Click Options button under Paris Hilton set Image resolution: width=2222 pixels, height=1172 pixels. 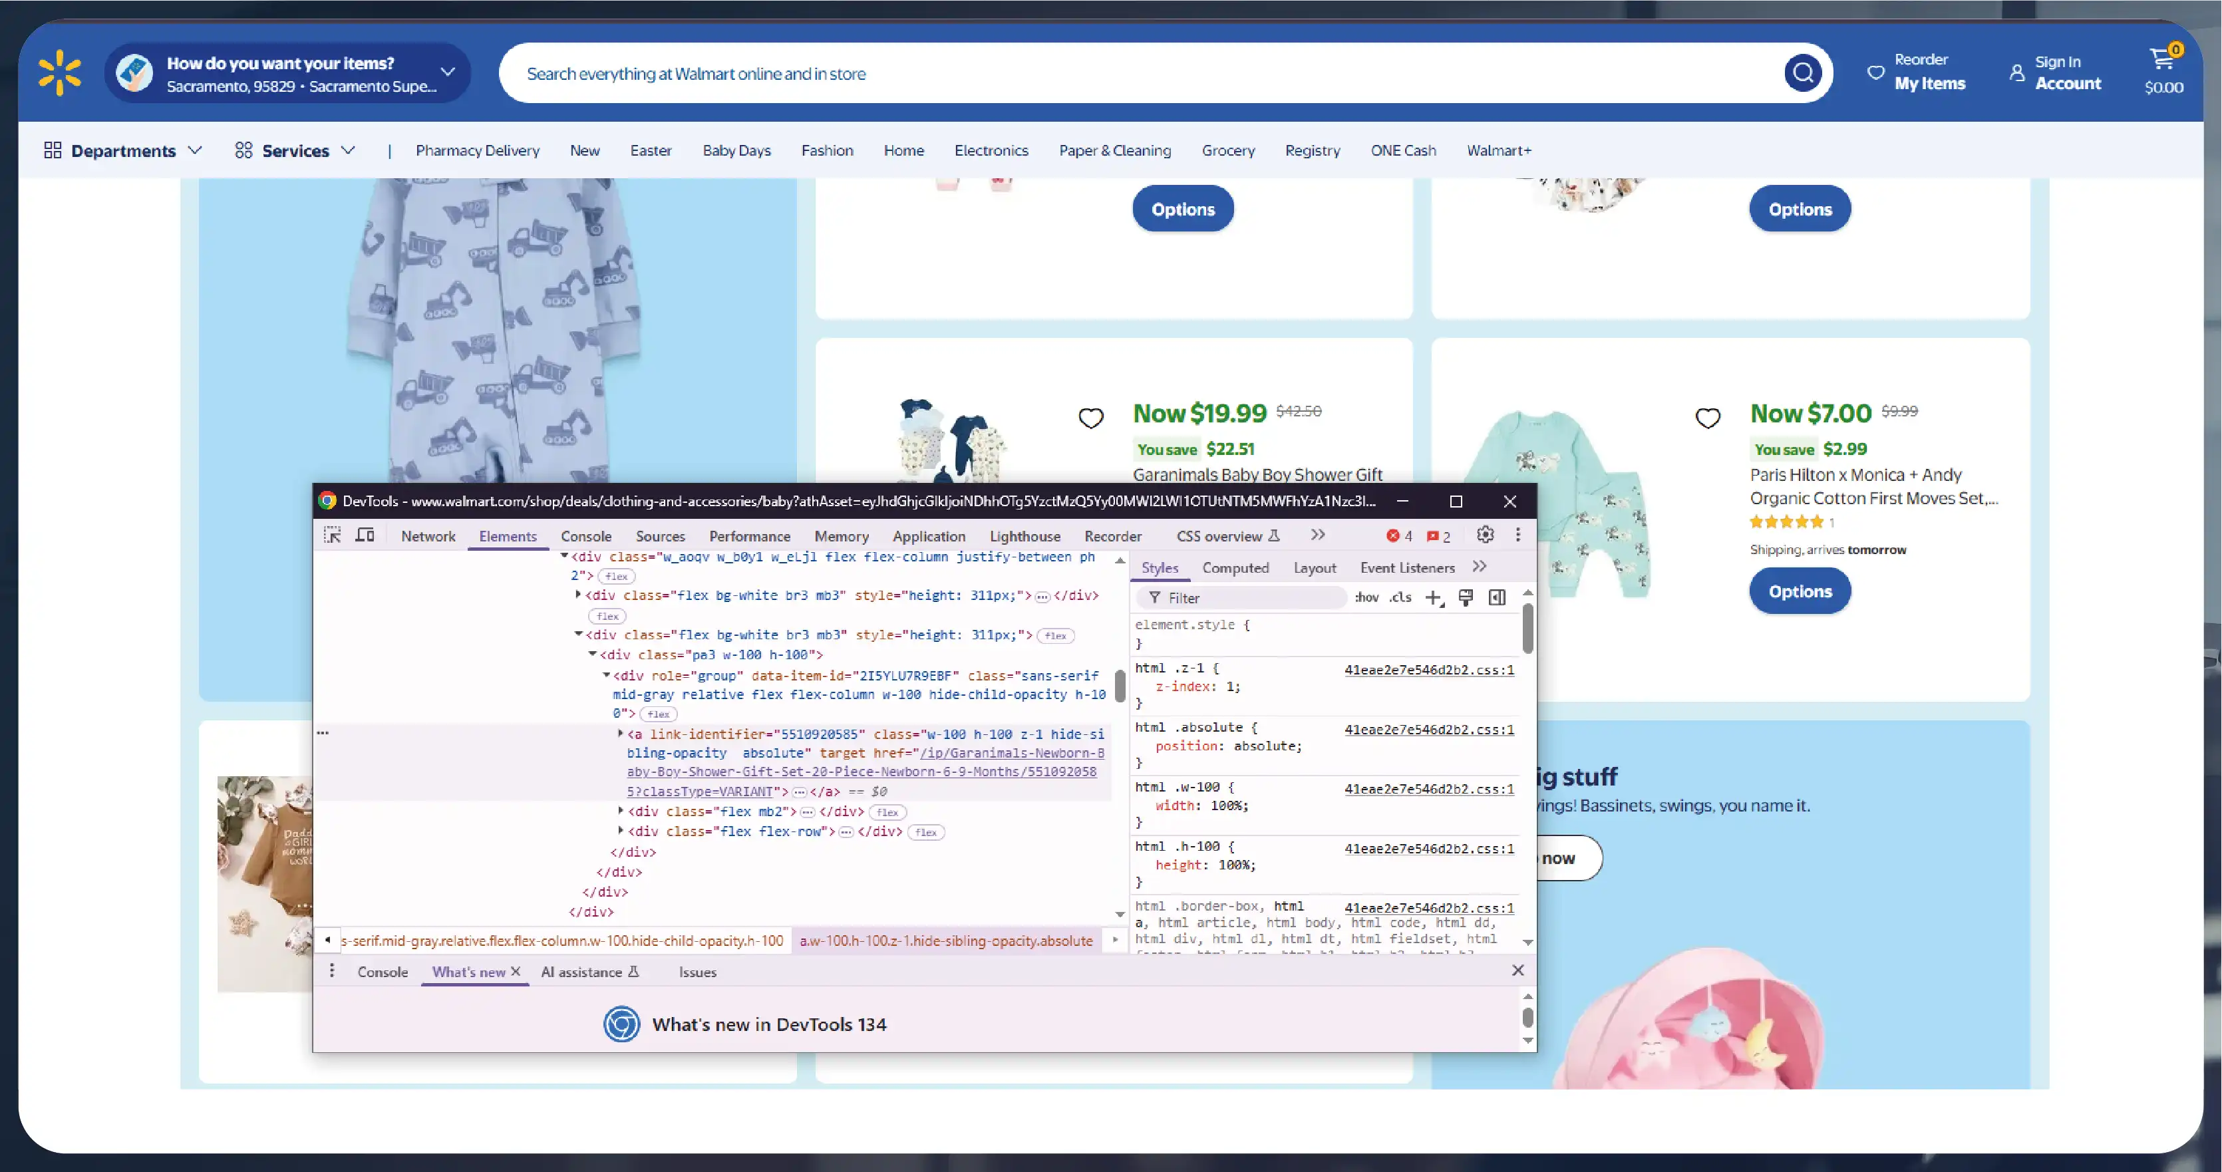click(1800, 591)
